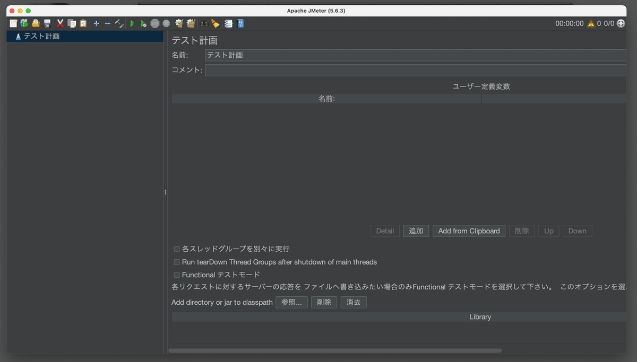Check Run tearDown Thread Groups option
This screenshot has height=362, width=637.
coord(176,262)
